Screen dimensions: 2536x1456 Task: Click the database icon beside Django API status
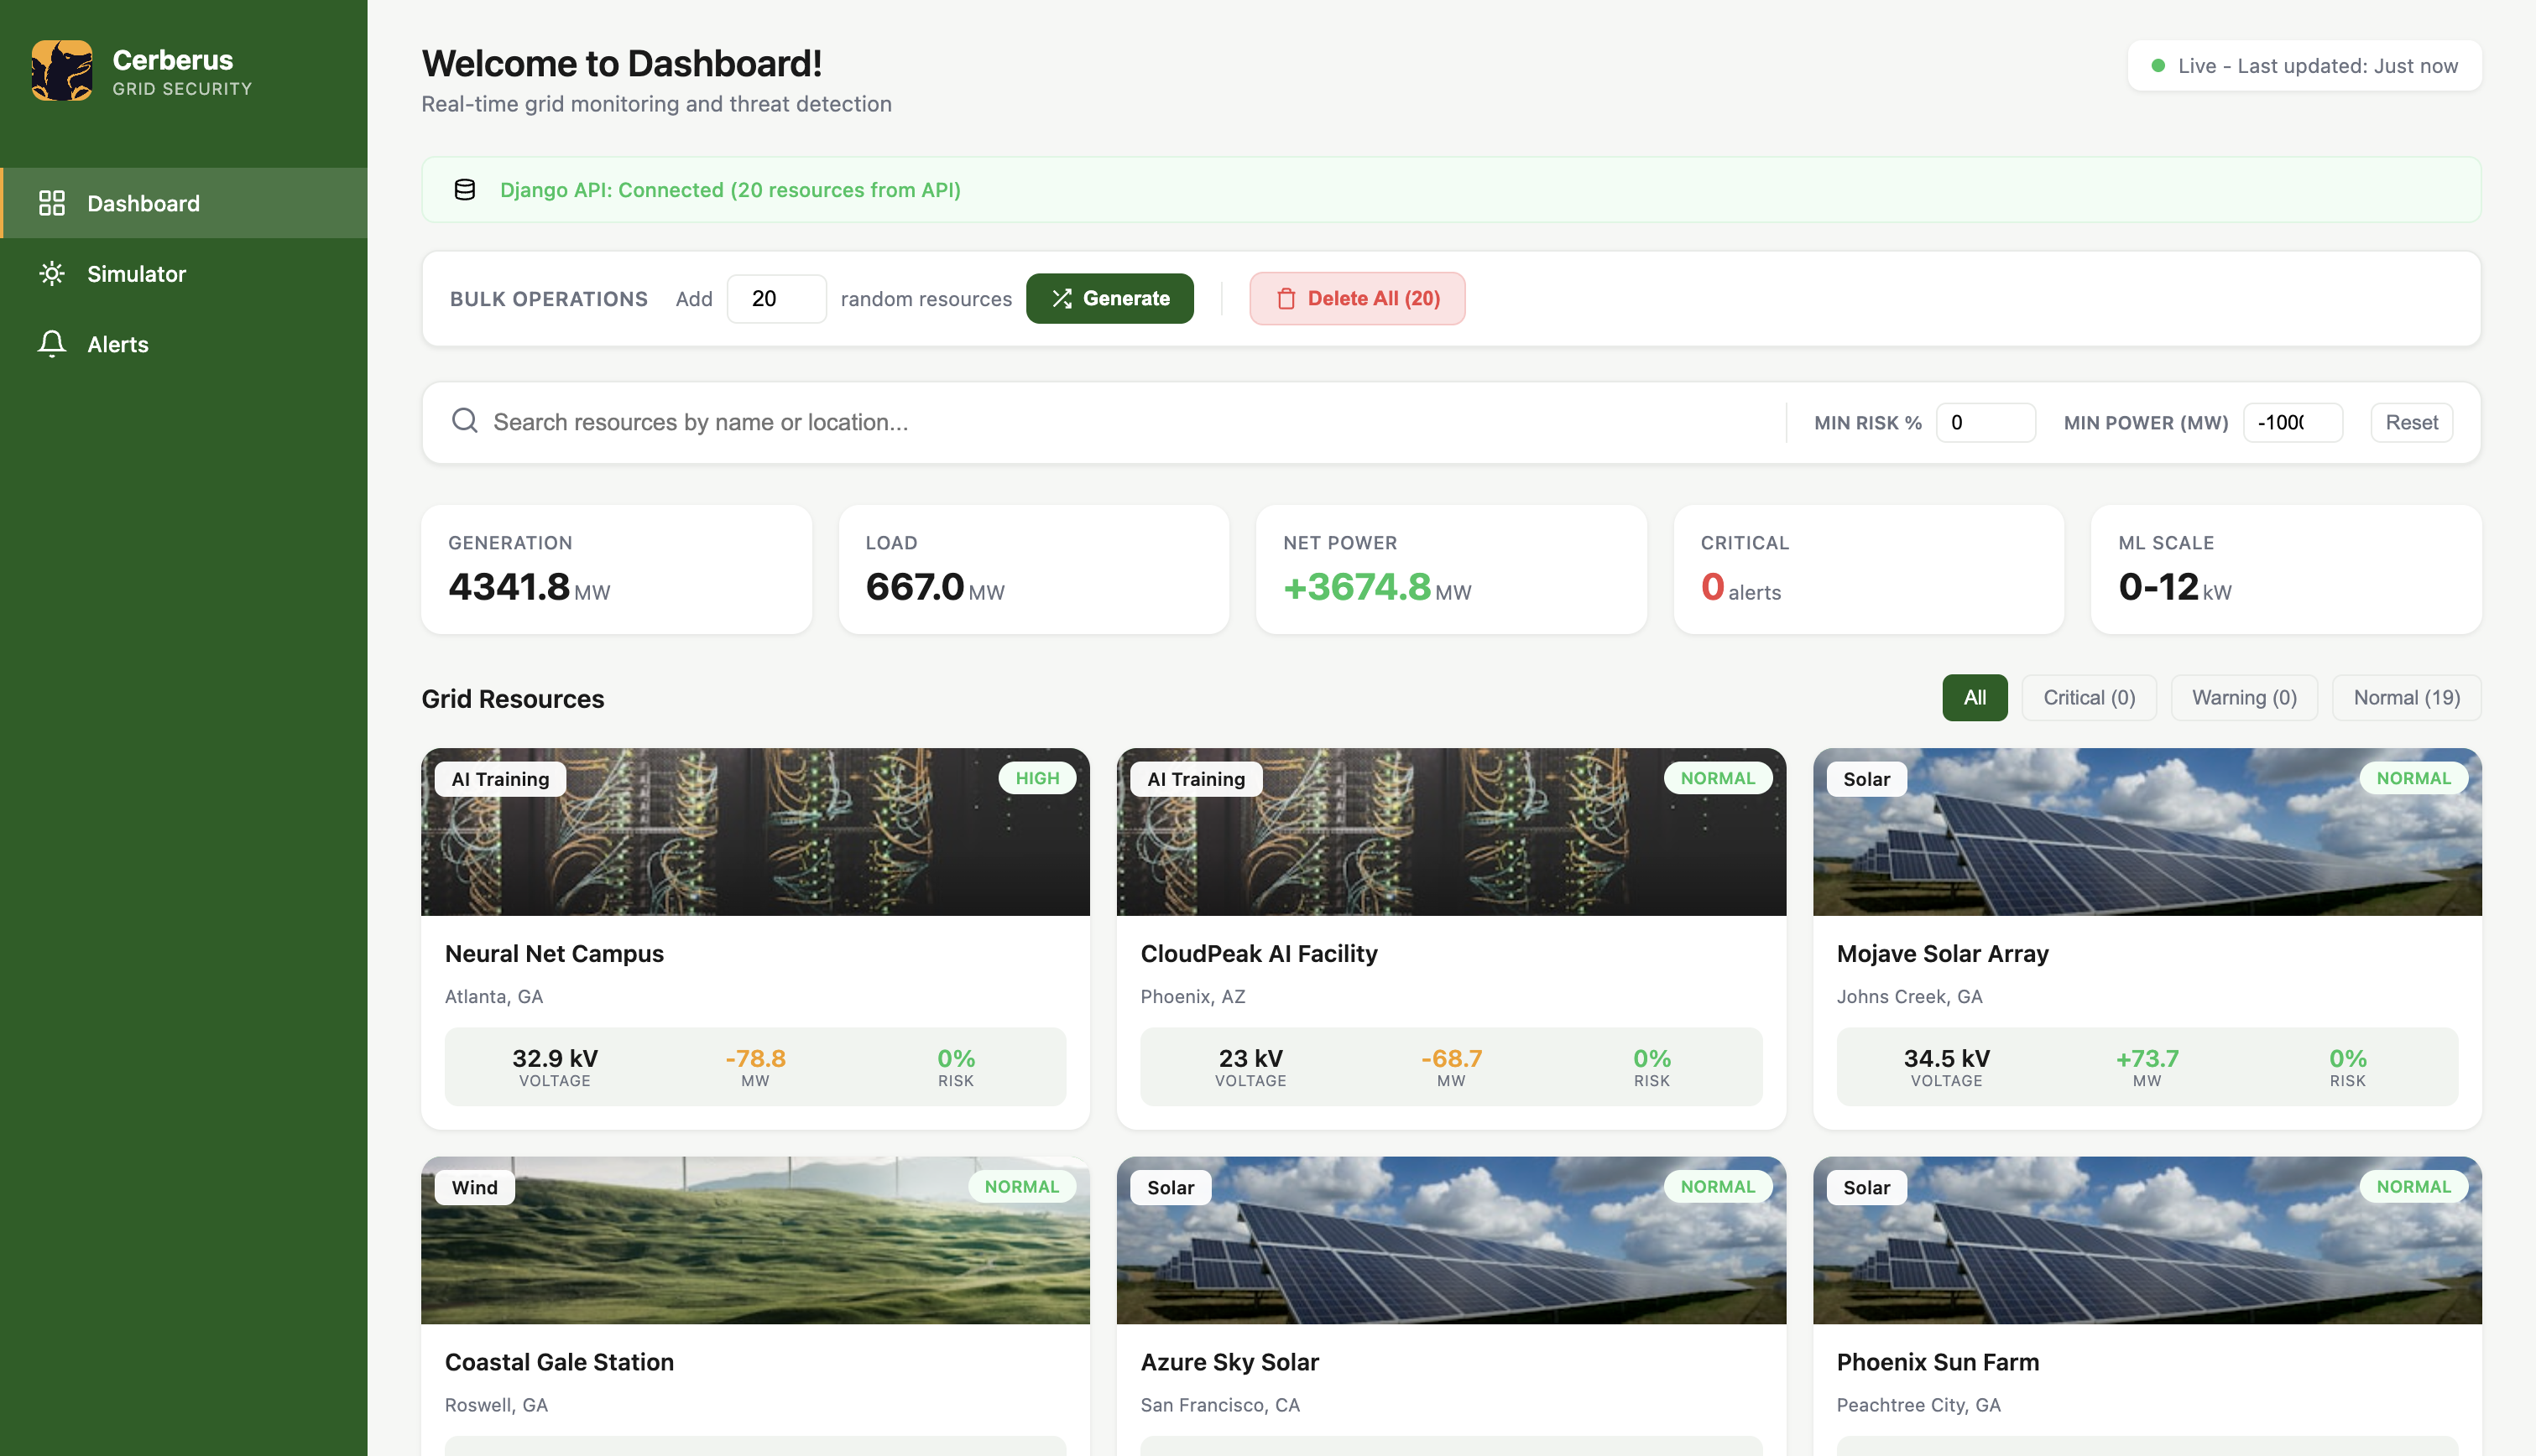pyautogui.click(x=464, y=190)
